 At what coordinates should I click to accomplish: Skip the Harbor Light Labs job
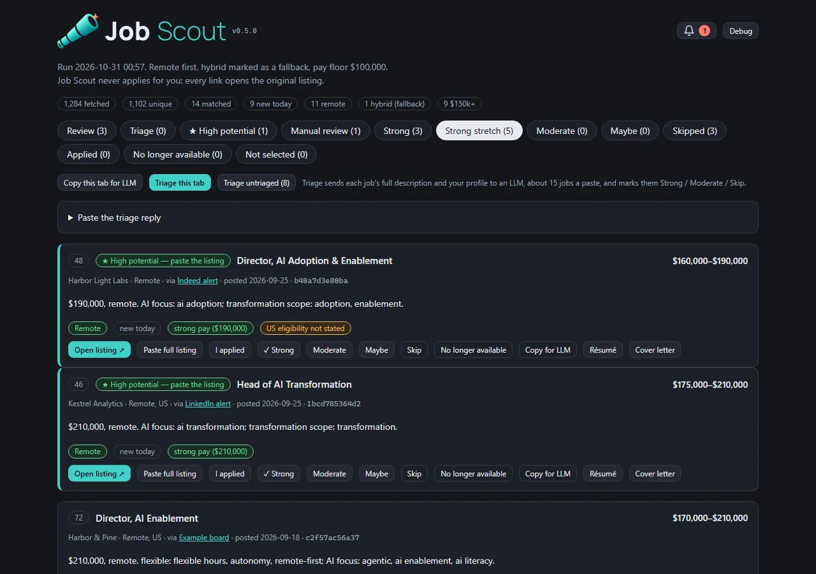coord(414,350)
